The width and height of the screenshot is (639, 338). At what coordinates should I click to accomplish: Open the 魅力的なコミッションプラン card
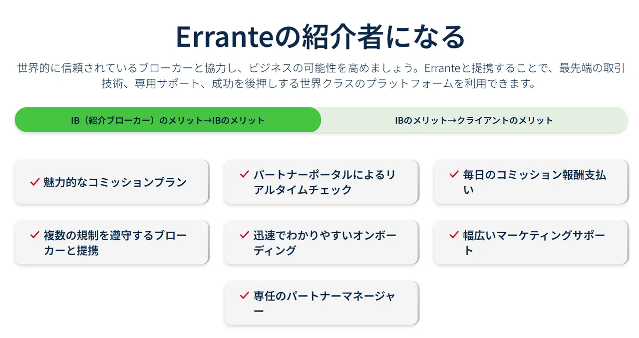pyautogui.click(x=112, y=182)
